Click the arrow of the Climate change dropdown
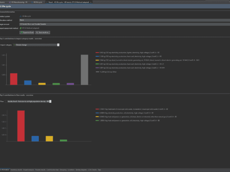The height and width of the screenshot is (172, 230). point(58,45)
